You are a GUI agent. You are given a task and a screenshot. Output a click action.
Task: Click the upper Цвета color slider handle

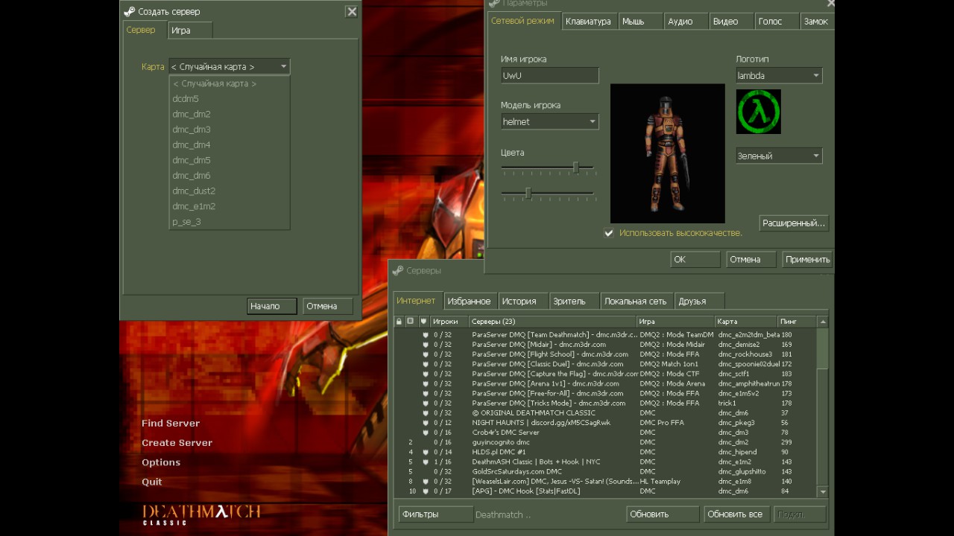575,167
